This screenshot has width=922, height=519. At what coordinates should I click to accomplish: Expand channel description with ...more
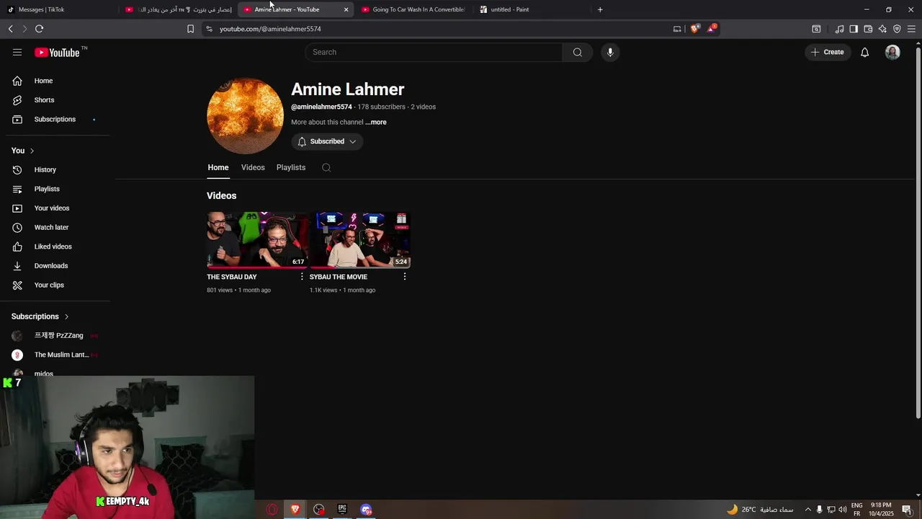(x=375, y=123)
